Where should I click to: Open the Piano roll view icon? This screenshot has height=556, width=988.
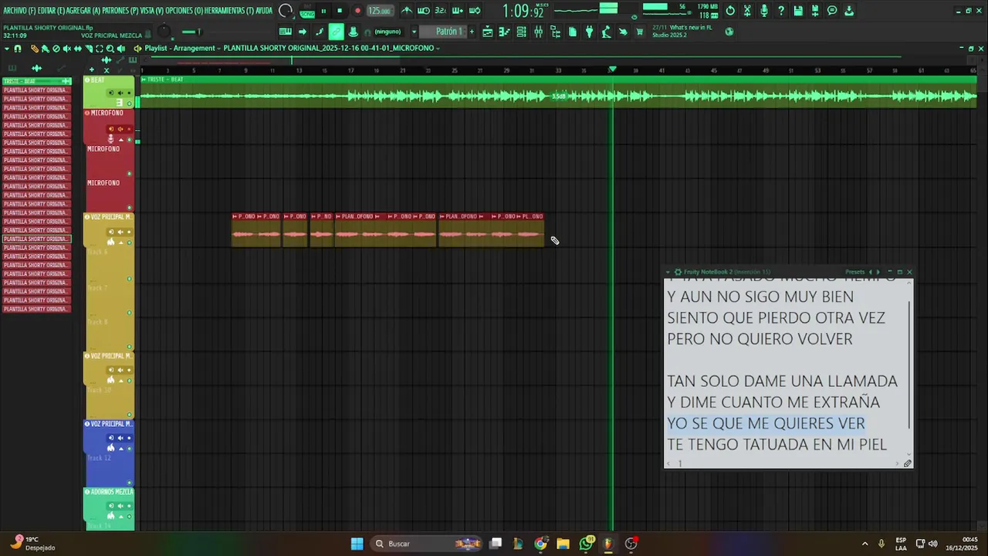coord(504,32)
